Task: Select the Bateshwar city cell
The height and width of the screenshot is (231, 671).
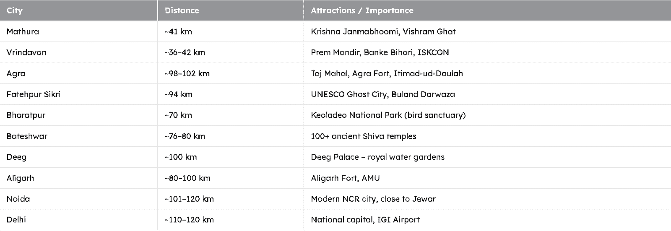Action: (79, 136)
